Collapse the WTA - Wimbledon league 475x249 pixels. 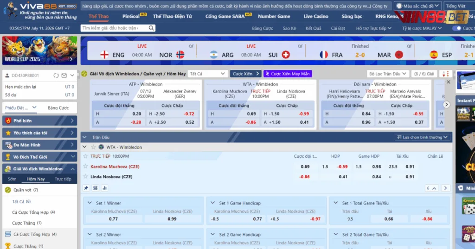[85, 147]
